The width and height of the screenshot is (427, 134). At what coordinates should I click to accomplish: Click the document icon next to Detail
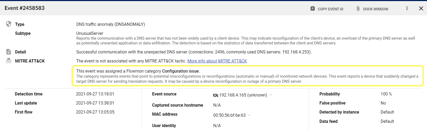pyautogui.click(x=9, y=52)
